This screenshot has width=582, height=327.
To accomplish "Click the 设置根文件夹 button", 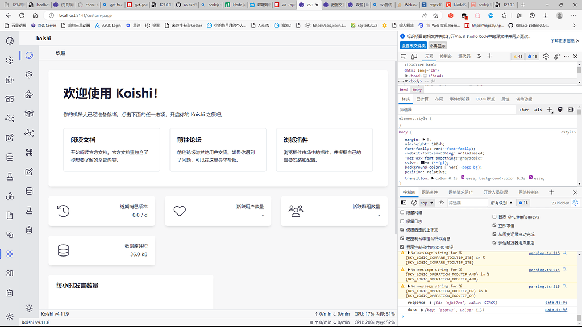I will pos(413,45).
